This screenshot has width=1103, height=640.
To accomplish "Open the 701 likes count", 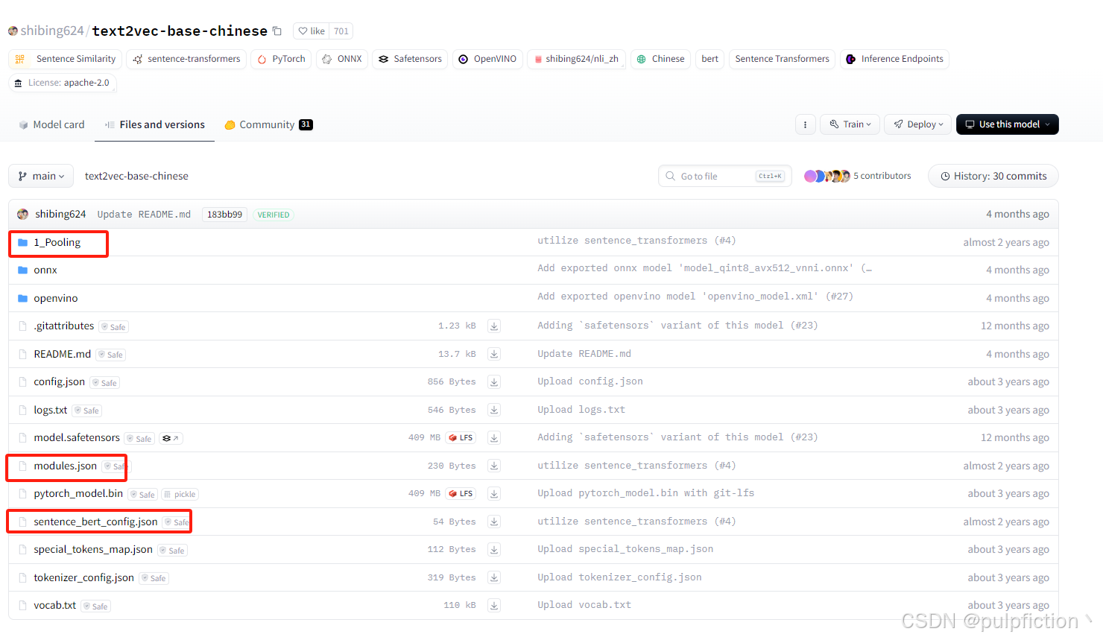I will (x=341, y=31).
